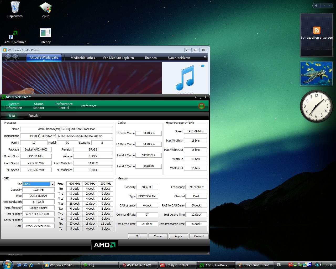This screenshot has width=336, height=269.
Task: Select the AMD OverDrive desktop shortcut
Action: point(15,36)
